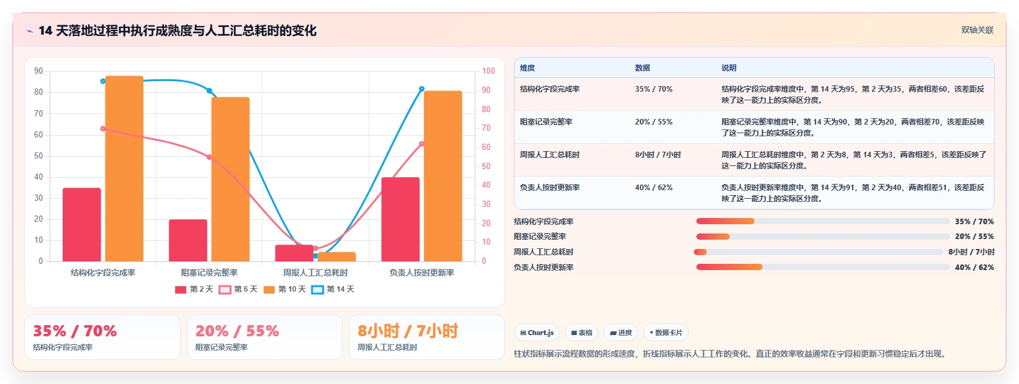This screenshot has height=384, width=1019.
Task: Click the pink line point above 负责人按时更新率
Action: [x=422, y=144]
